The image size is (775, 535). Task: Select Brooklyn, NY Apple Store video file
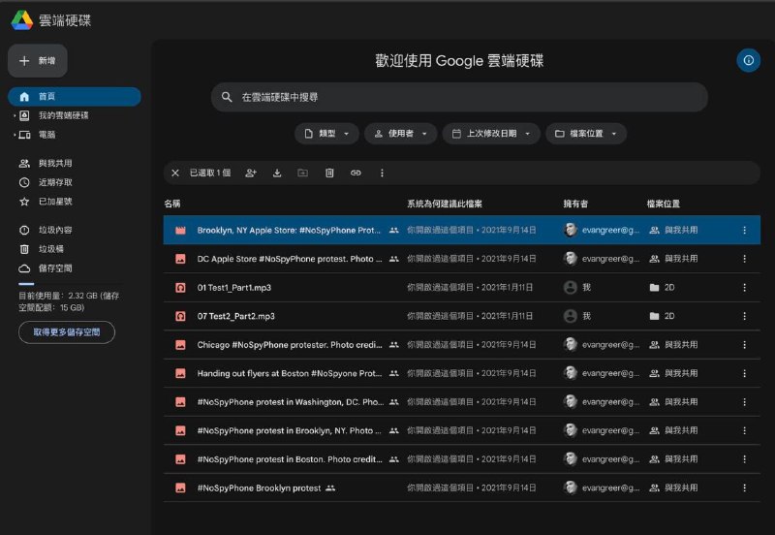coord(462,230)
